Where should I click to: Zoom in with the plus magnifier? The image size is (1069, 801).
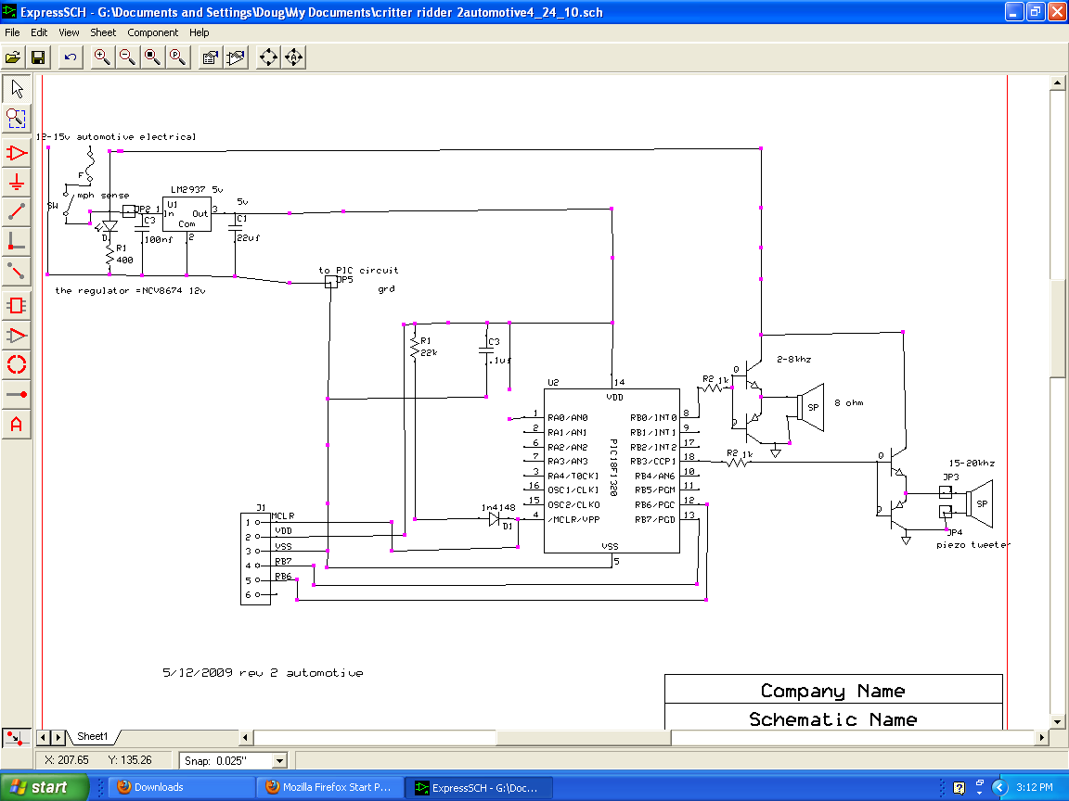click(102, 57)
